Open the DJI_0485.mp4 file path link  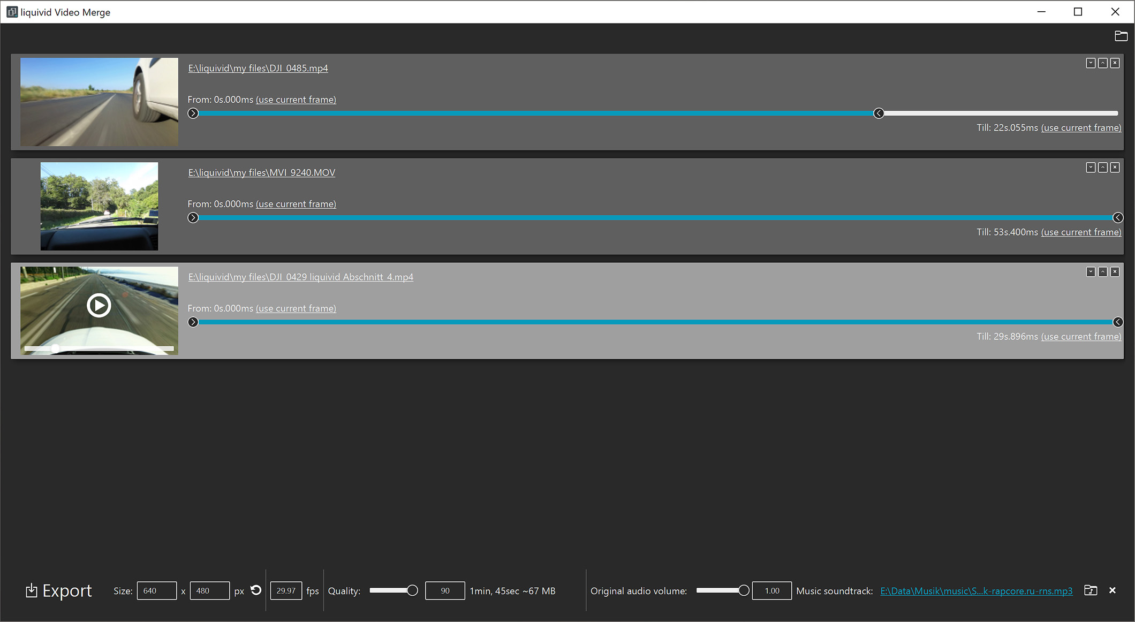click(x=258, y=68)
